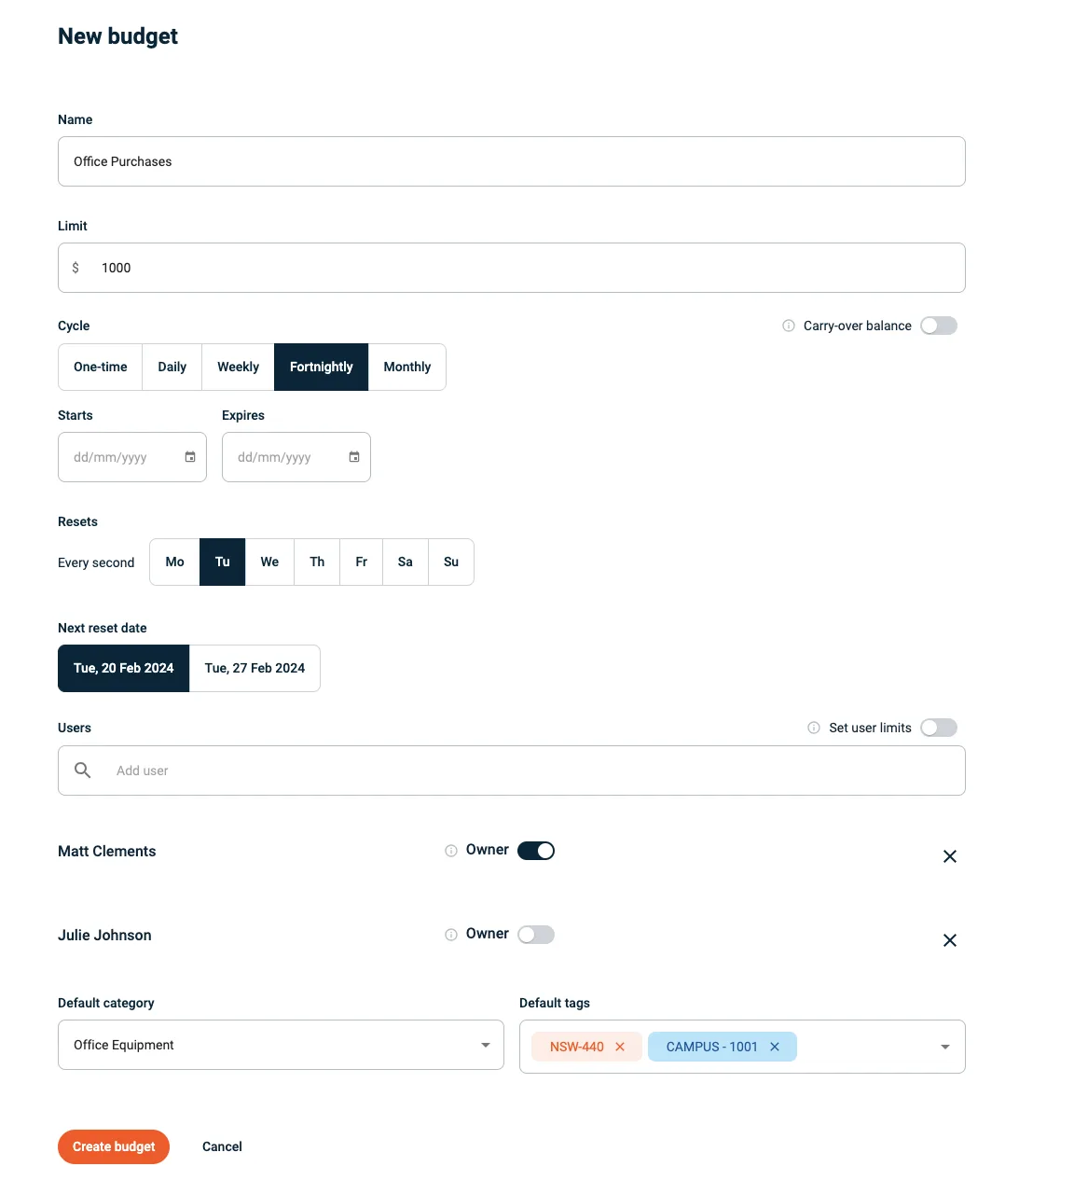The width and height of the screenshot is (1074, 1194).
Task: Open the Default tags dropdown
Action: (x=944, y=1047)
